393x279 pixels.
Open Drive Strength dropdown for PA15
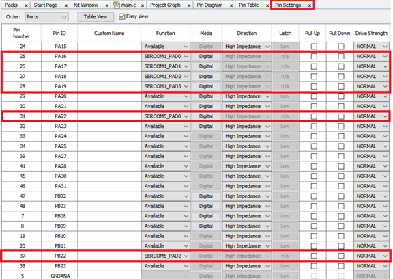click(x=371, y=46)
